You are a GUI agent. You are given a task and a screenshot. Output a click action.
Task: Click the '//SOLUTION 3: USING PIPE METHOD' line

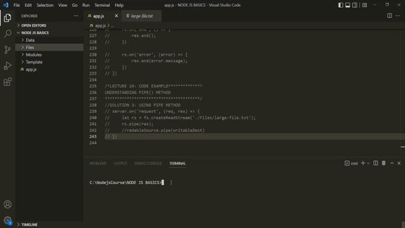[x=142, y=105]
